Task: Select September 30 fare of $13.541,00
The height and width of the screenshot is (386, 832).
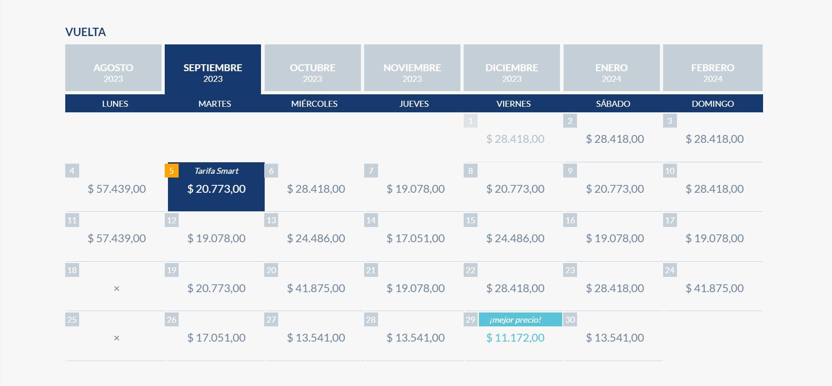Action: pyautogui.click(x=615, y=337)
